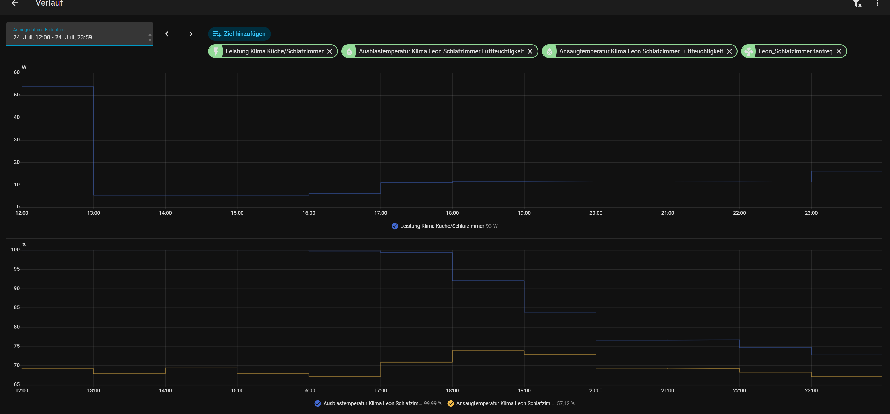
Task: Click the humidity icon on Ausblastemperatur chip
Action: pyautogui.click(x=349, y=51)
